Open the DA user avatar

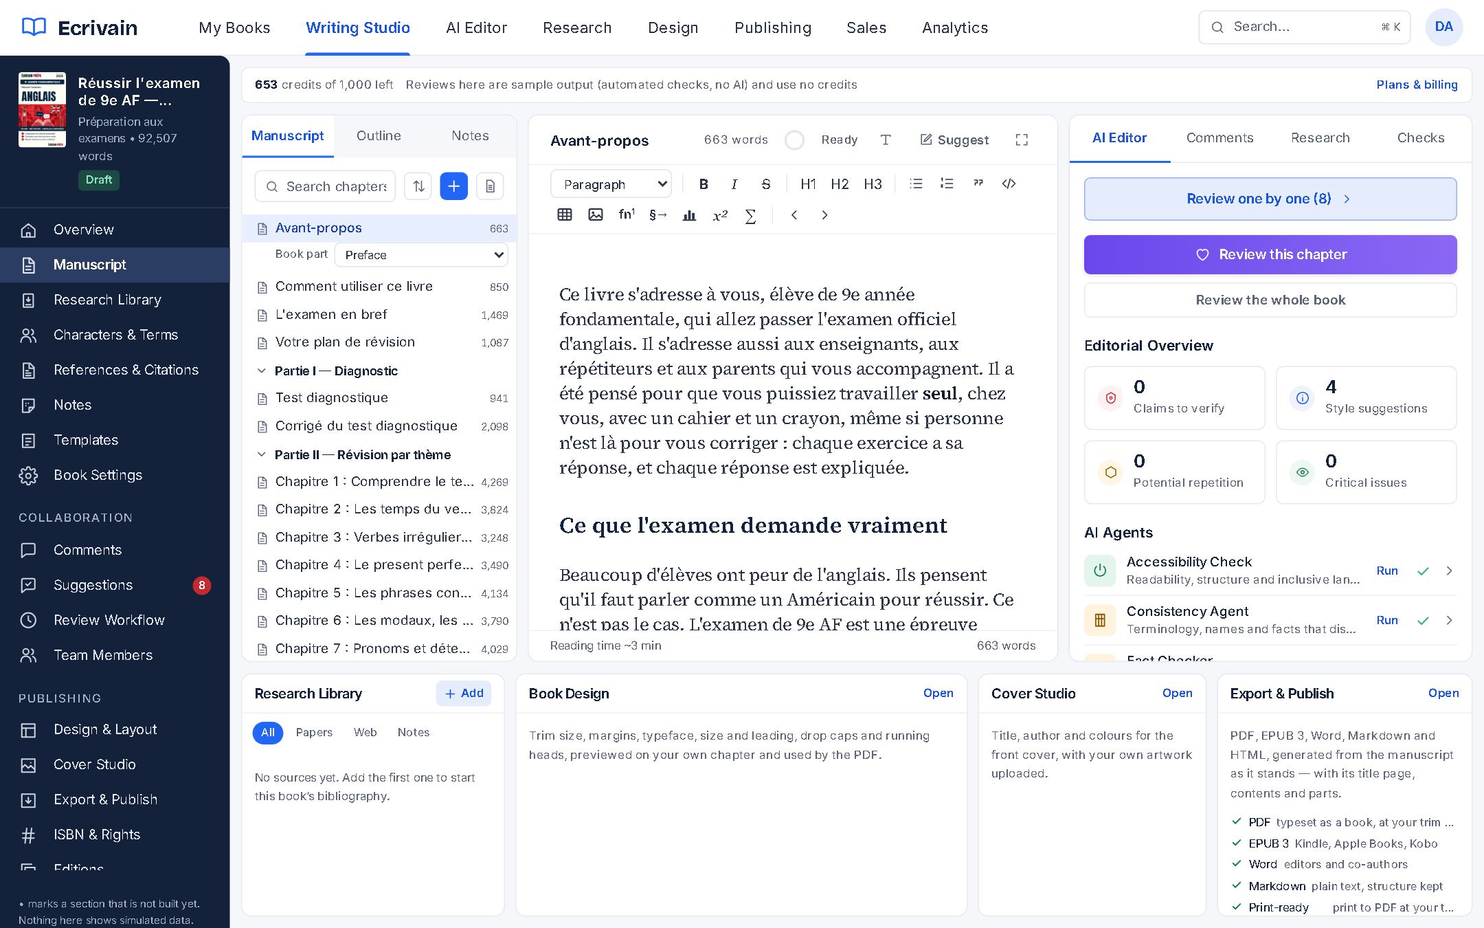(x=1444, y=27)
